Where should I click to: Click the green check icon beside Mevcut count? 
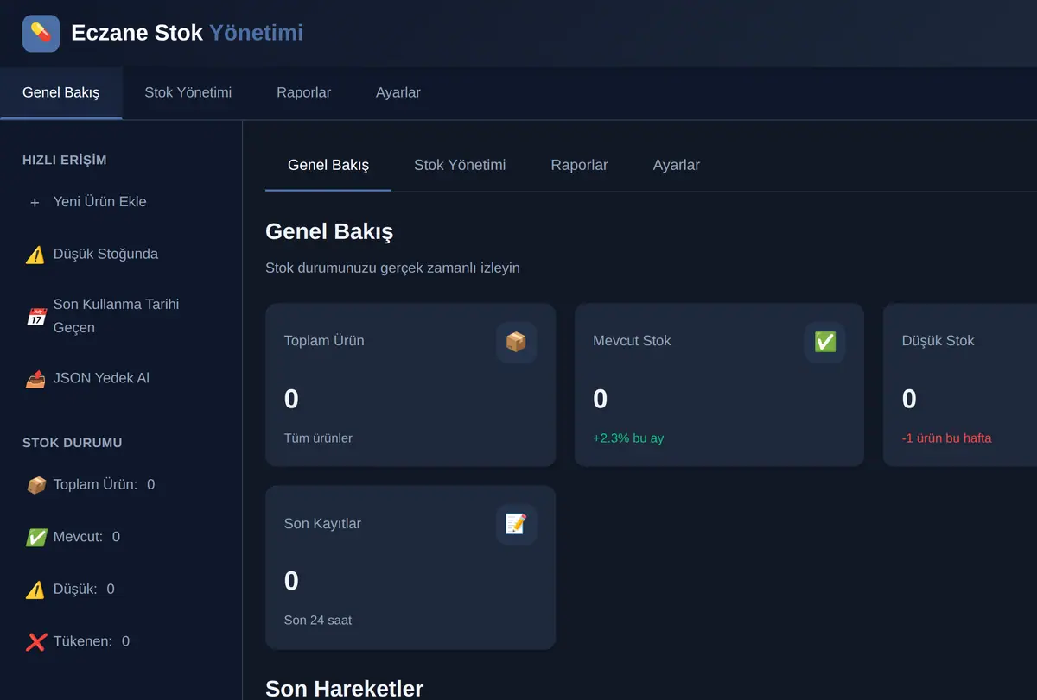(35, 537)
